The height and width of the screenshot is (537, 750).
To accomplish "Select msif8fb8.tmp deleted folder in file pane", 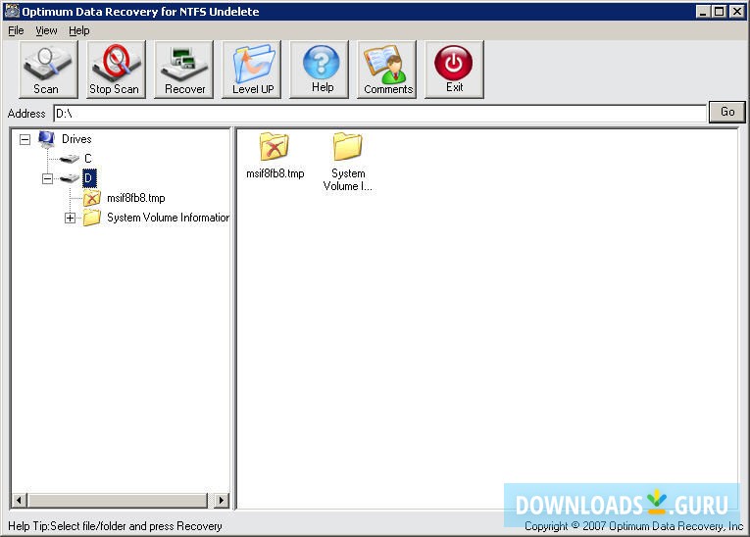I will point(275,156).
